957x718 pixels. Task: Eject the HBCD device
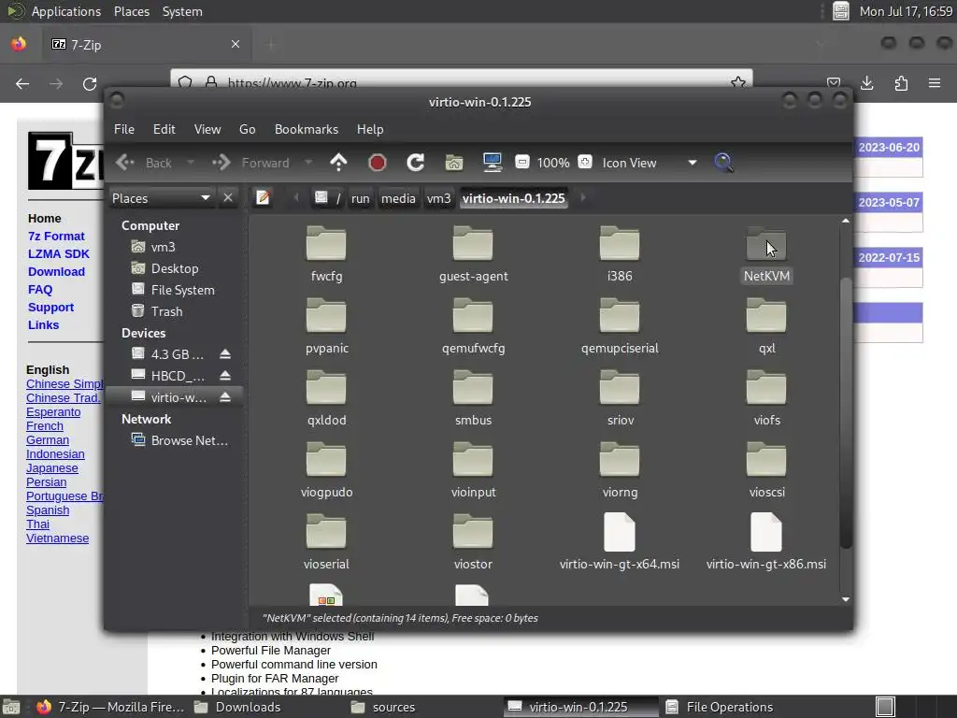[225, 376]
